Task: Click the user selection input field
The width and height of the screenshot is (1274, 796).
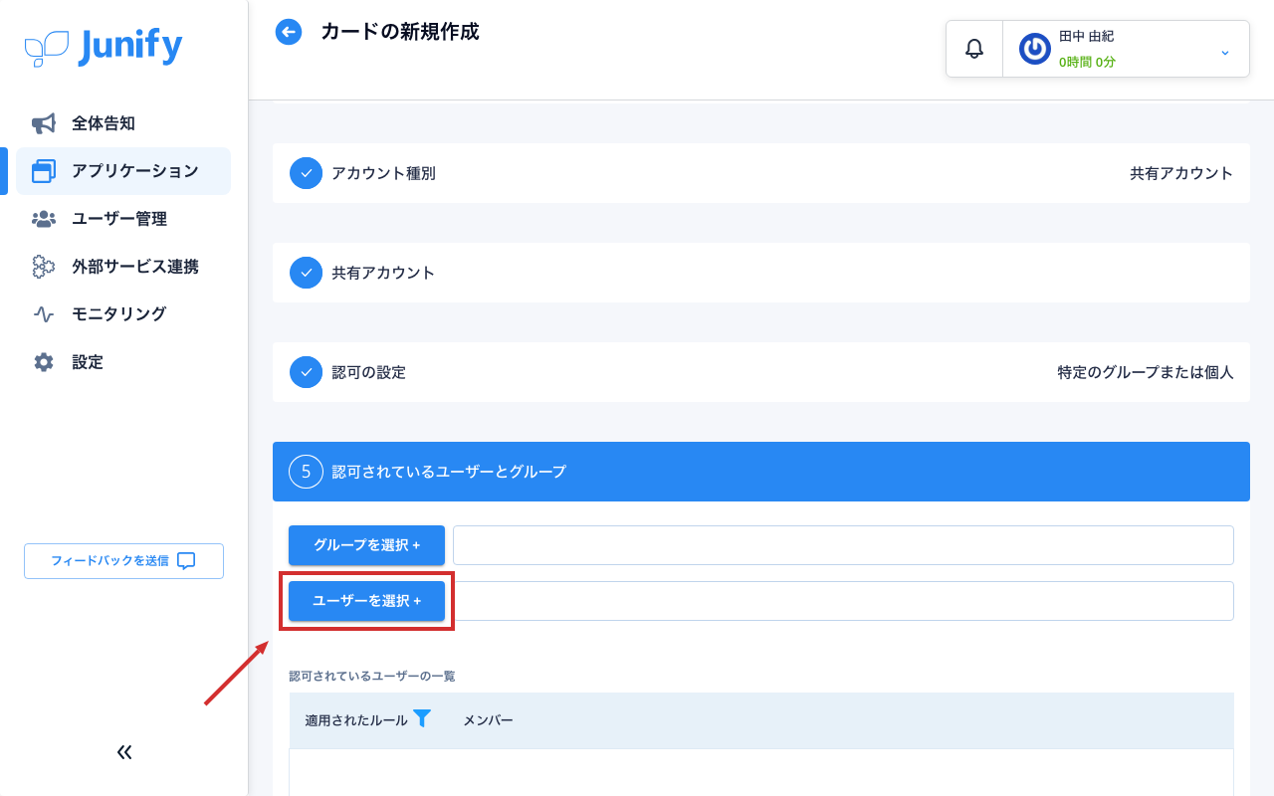Action: click(x=843, y=601)
